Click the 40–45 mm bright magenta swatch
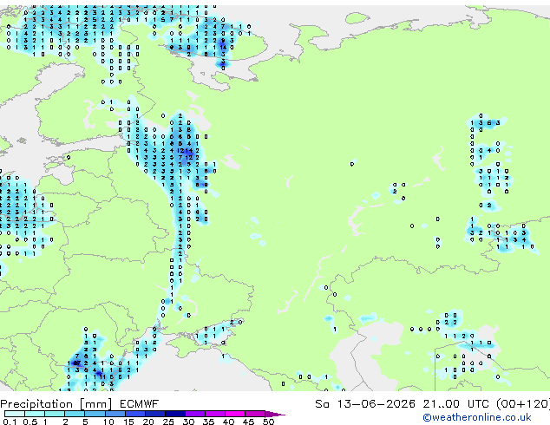This screenshot has width=550, height=425. [x=235, y=414]
